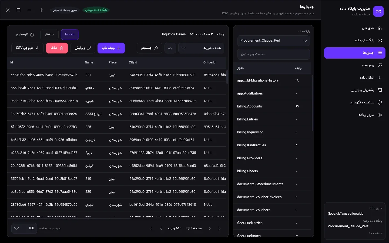Select the row named جانانلو
The width and height of the screenshot is (389, 243).
(x=116, y=88)
